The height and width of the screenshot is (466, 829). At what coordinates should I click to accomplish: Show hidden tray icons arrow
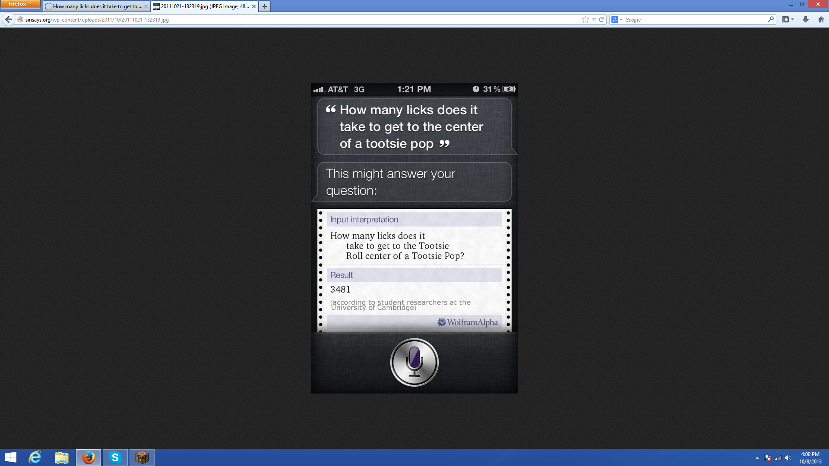(x=757, y=458)
